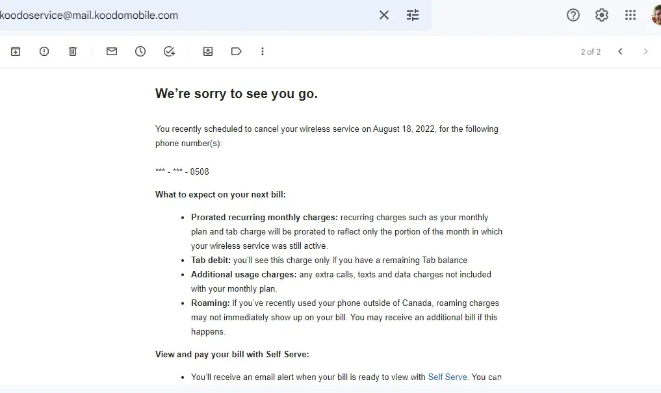Archive this email using the archive icon
Image resolution: width=661 pixels, height=393 pixels.
16,51
